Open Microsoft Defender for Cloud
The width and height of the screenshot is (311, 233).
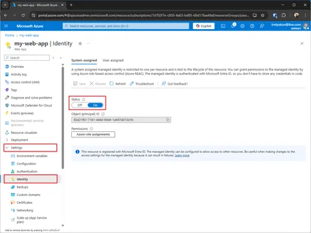point(31,105)
